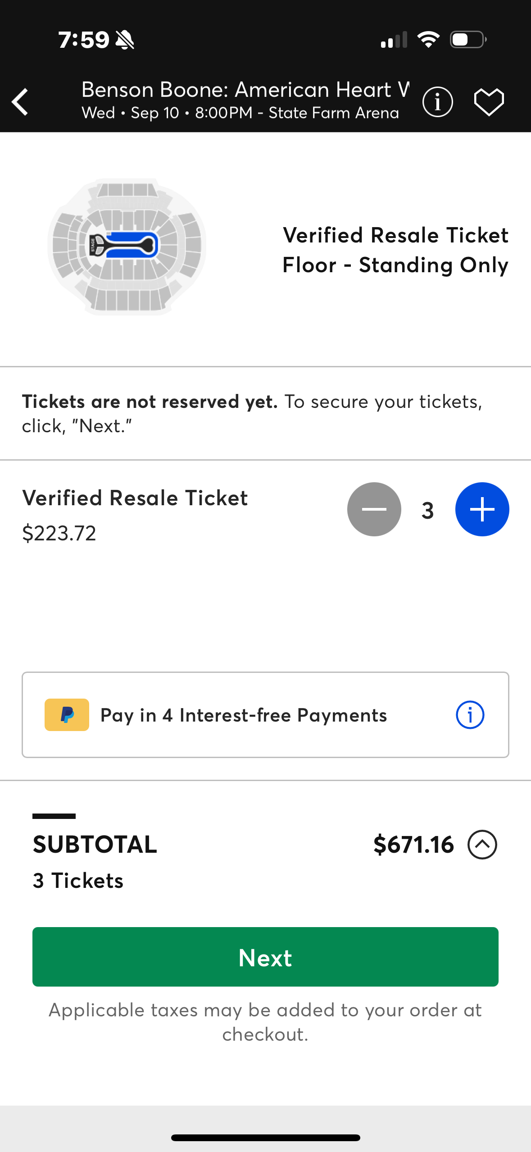Tap the silent mode bell icon
The width and height of the screenshot is (531, 1152).
pyautogui.click(x=125, y=40)
